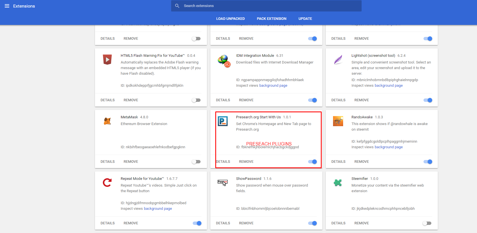The image size is (477, 233).
Task: Click the MetaMask ID text
Action: pos(153,147)
